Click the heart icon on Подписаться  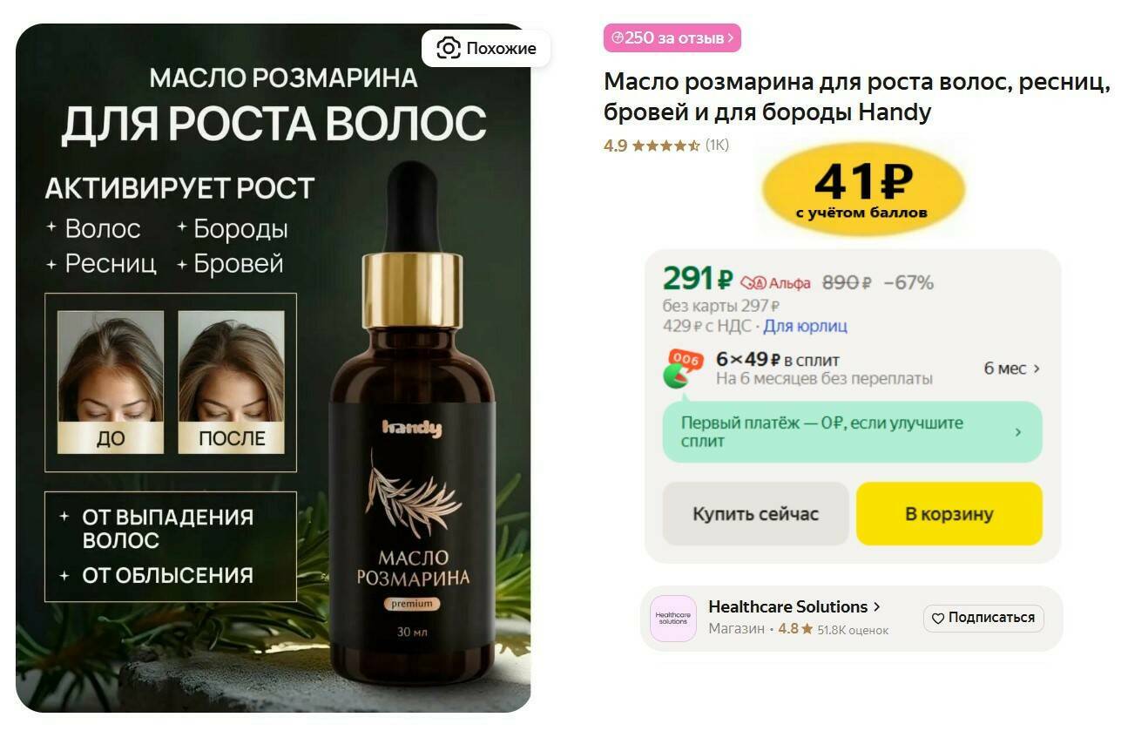coord(938,618)
